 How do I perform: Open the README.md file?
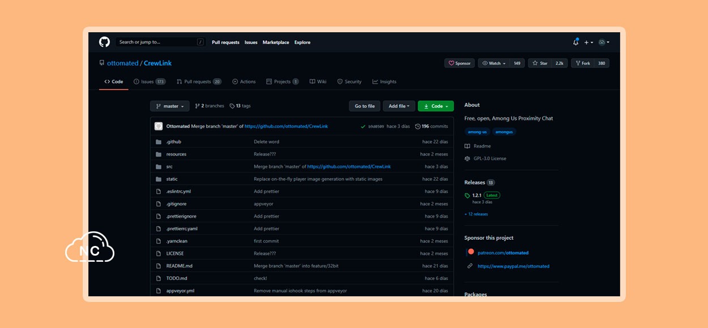point(180,266)
